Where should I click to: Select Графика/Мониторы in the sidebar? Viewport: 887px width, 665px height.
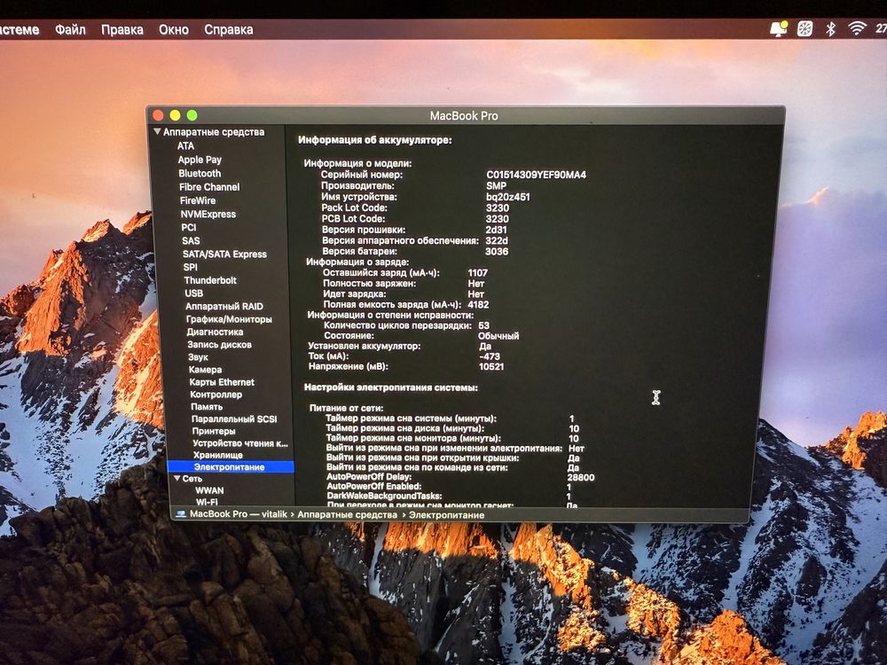point(229,319)
